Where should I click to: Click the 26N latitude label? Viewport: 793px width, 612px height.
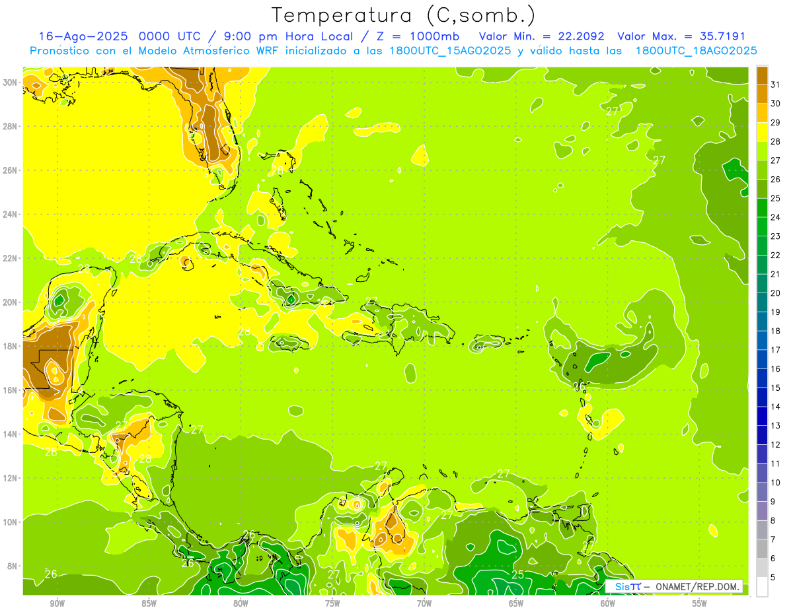[11, 170]
